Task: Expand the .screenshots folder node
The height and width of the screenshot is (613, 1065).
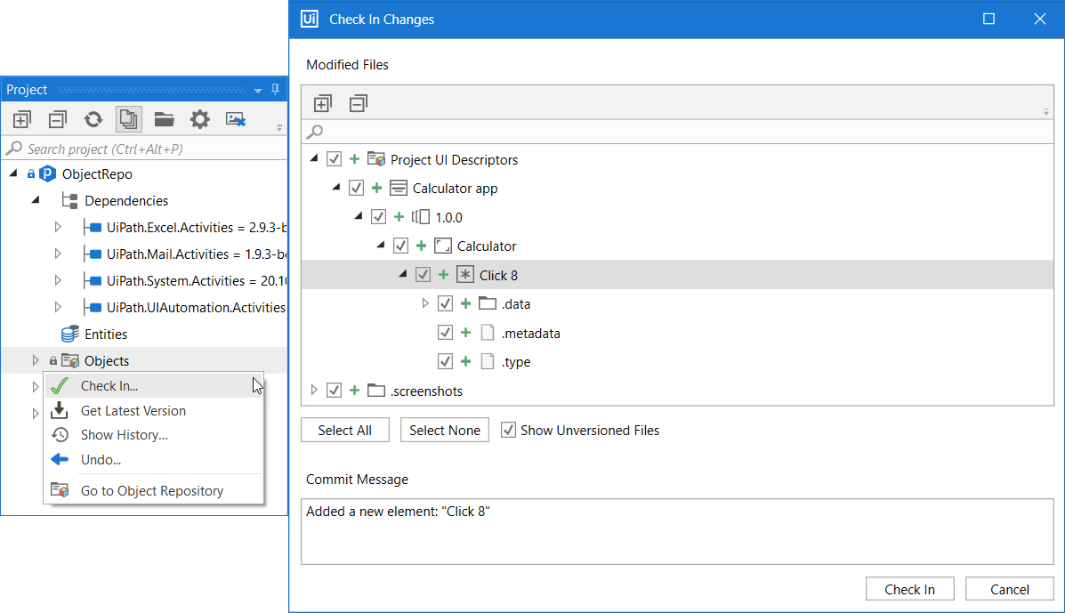Action: [313, 391]
